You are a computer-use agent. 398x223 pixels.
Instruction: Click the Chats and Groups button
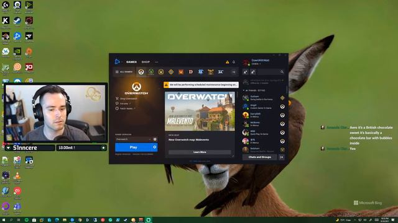click(x=260, y=157)
